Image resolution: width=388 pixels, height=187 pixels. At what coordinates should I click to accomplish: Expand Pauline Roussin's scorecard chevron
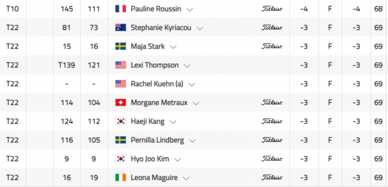(x=190, y=10)
